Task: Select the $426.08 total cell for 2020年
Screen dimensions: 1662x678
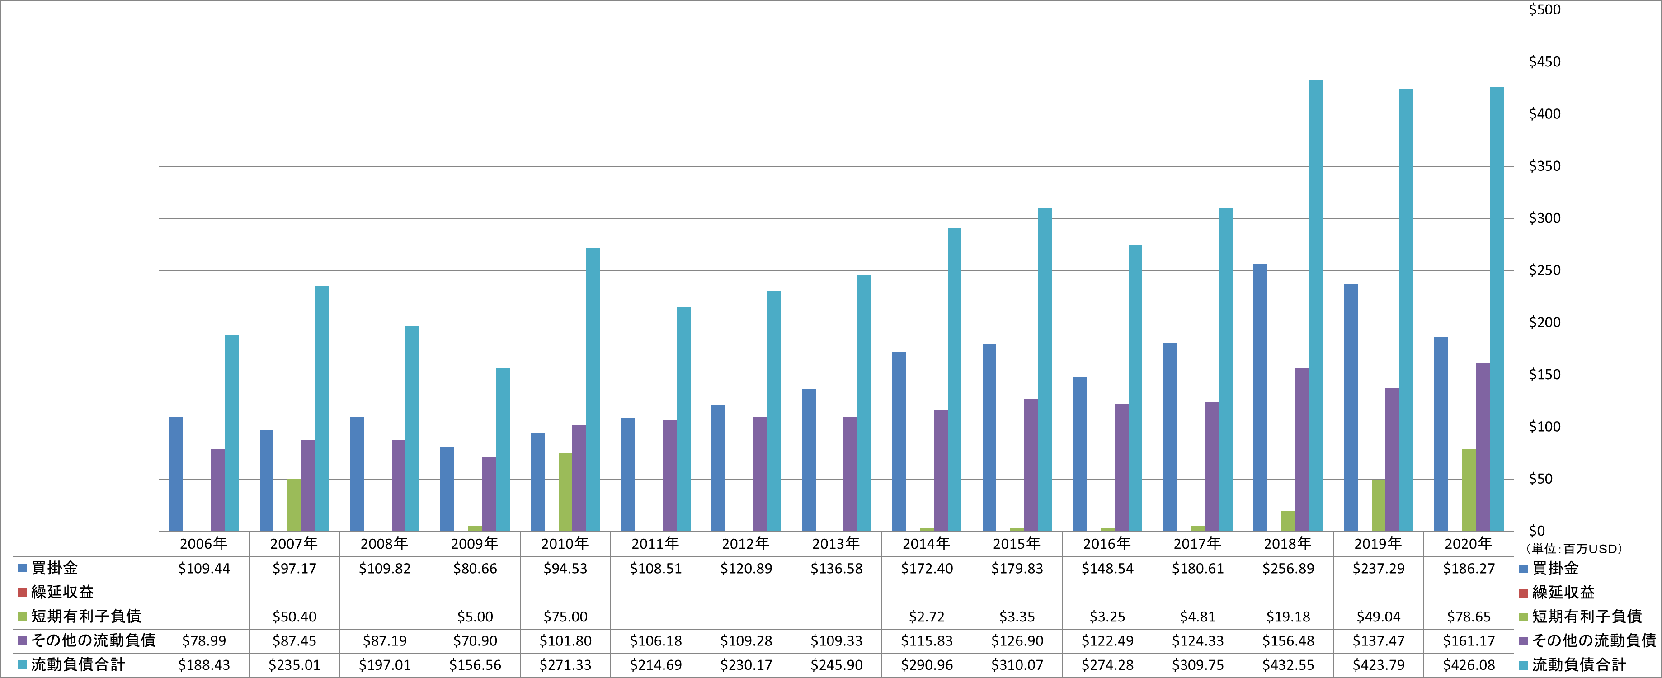Action: tap(1469, 665)
